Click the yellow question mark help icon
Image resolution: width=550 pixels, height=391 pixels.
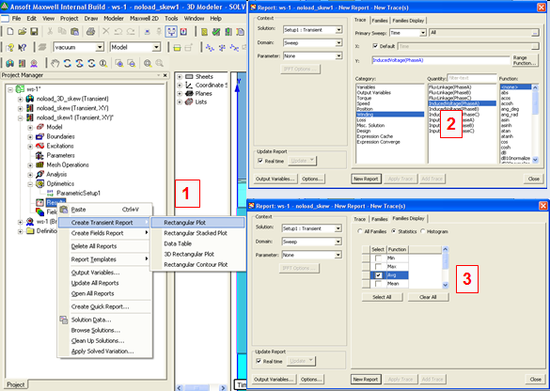(x=10, y=47)
